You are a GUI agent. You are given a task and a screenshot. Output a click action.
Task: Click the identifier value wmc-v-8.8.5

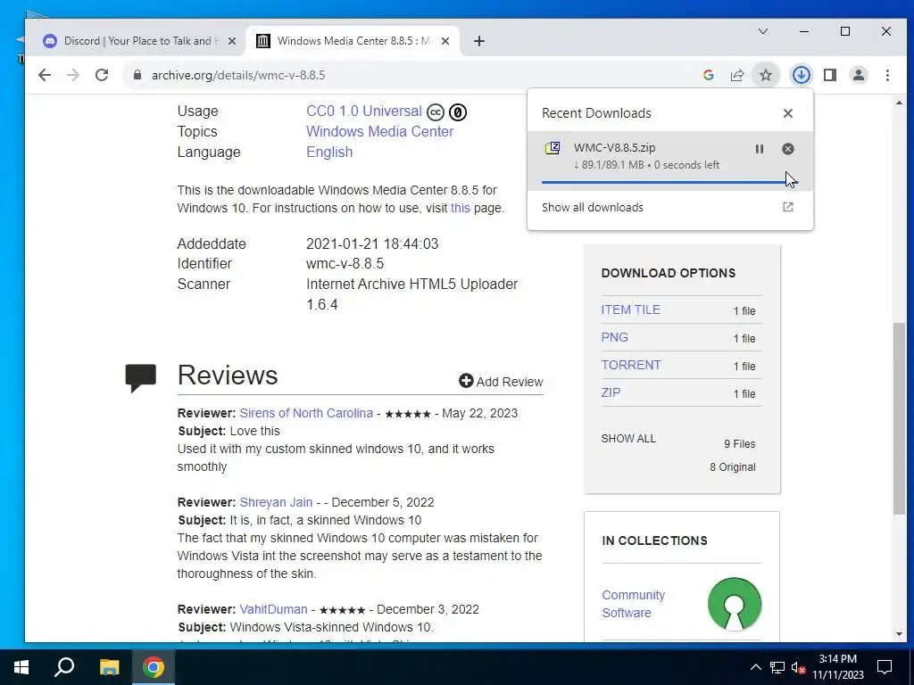(x=345, y=264)
